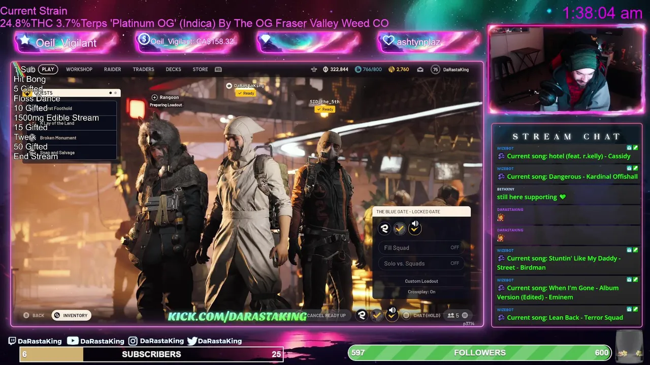Click the Instagram DaRastaKing handle
Viewport: 650px width, 365px height.
tap(156, 341)
